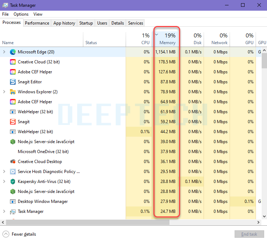Image resolution: width=267 pixels, height=241 pixels.
Task: Click the Microsoft Edge process icon
Action: [13, 52]
